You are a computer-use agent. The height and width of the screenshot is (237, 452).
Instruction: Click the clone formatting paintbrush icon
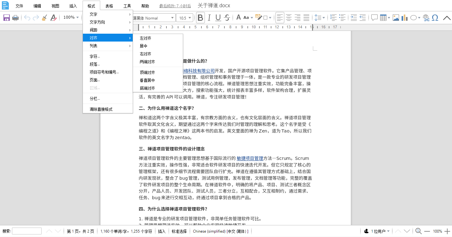pos(44,18)
